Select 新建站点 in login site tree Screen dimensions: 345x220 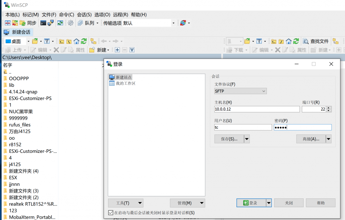pyautogui.click(x=121, y=77)
